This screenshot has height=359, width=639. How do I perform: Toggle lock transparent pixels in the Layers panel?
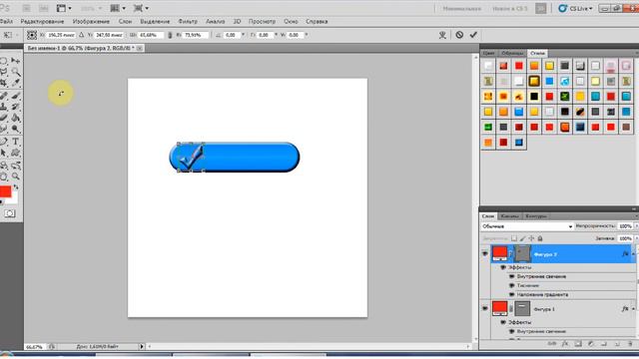tap(514, 238)
